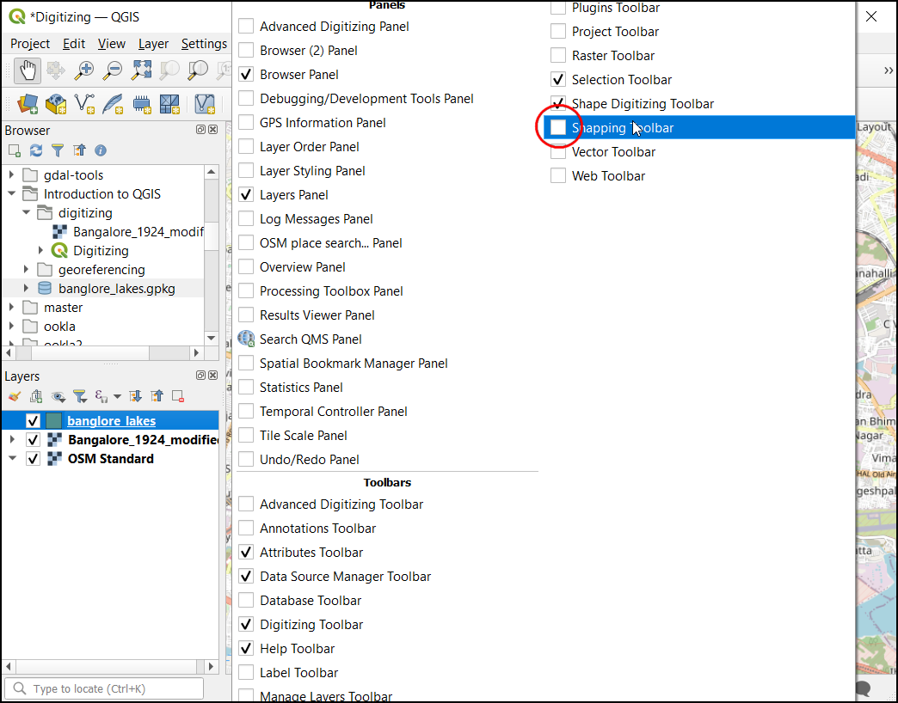Float the Layers panel
The width and height of the screenshot is (898, 703).
(200, 376)
